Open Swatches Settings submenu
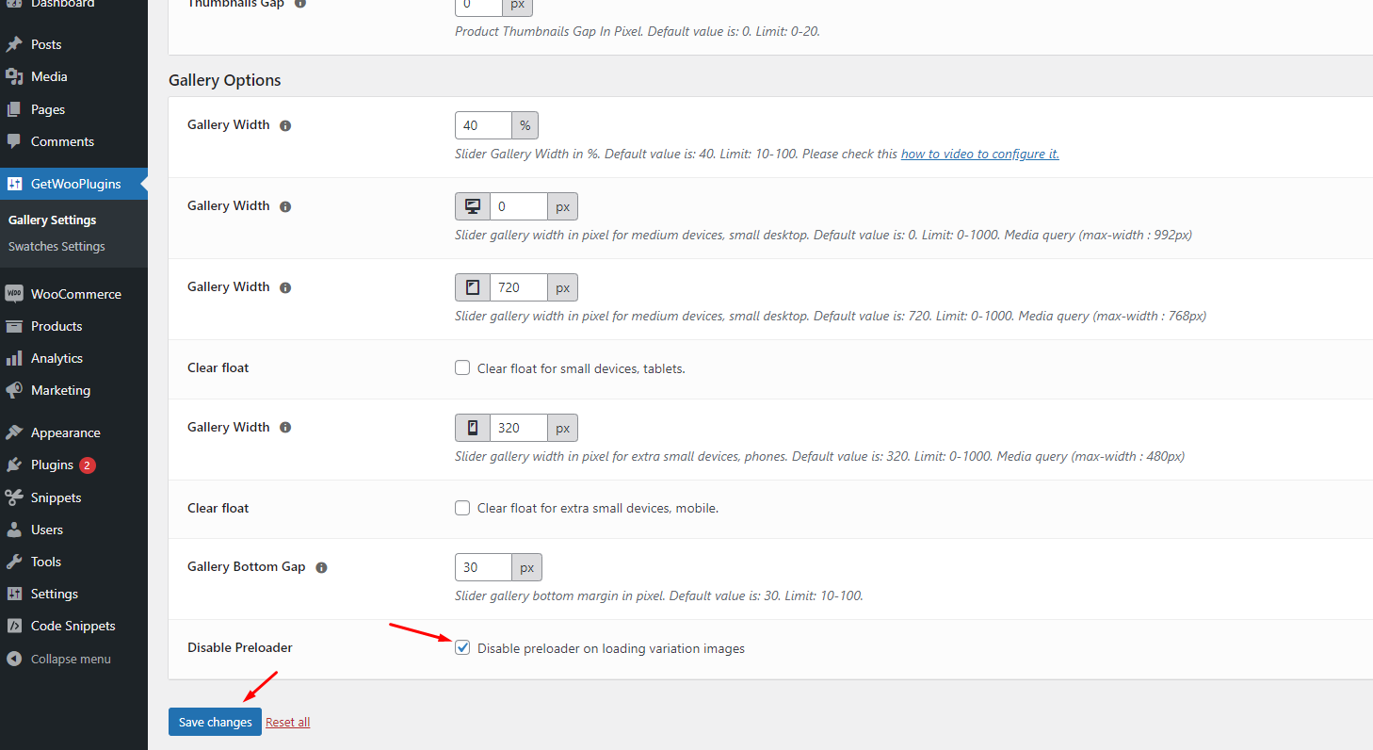Image resolution: width=1373 pixels, height=750 pixels. [x=57, y=246]
